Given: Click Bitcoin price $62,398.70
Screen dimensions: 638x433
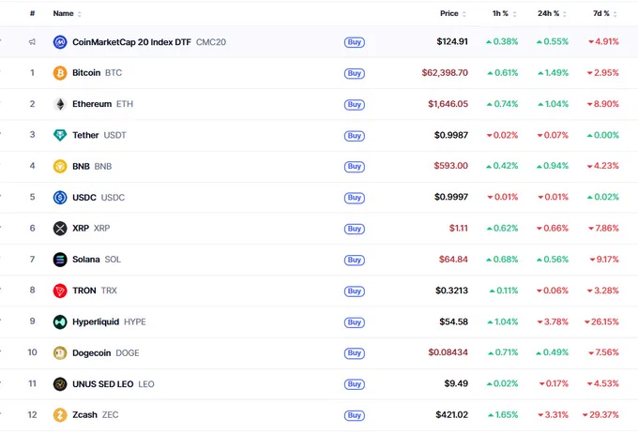Looking at the screenshot, I should 445,73.
